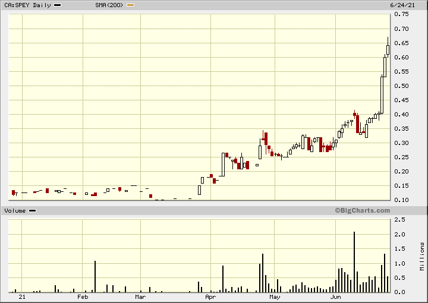Click the 0.30 price axis label
The height and width of the screenshot is (303, 428).
coord(401,143)
